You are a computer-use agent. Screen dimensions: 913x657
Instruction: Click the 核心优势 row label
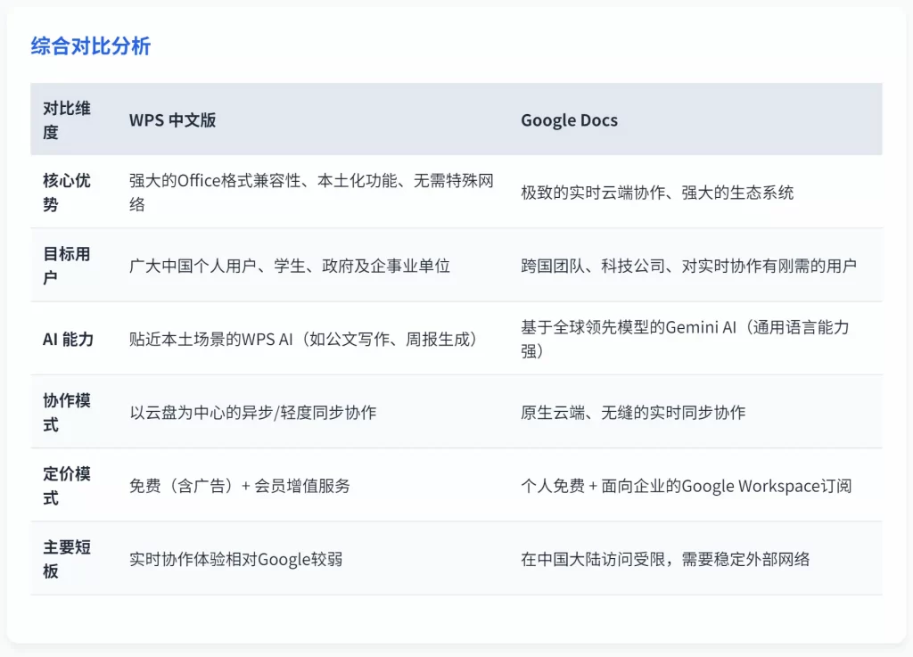(64, 193)
